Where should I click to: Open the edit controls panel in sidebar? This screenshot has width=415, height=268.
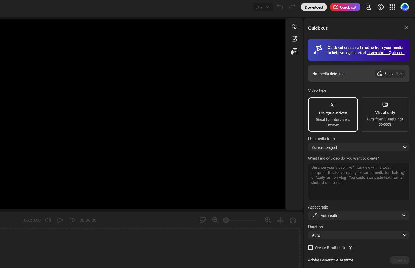click(294, 26)
